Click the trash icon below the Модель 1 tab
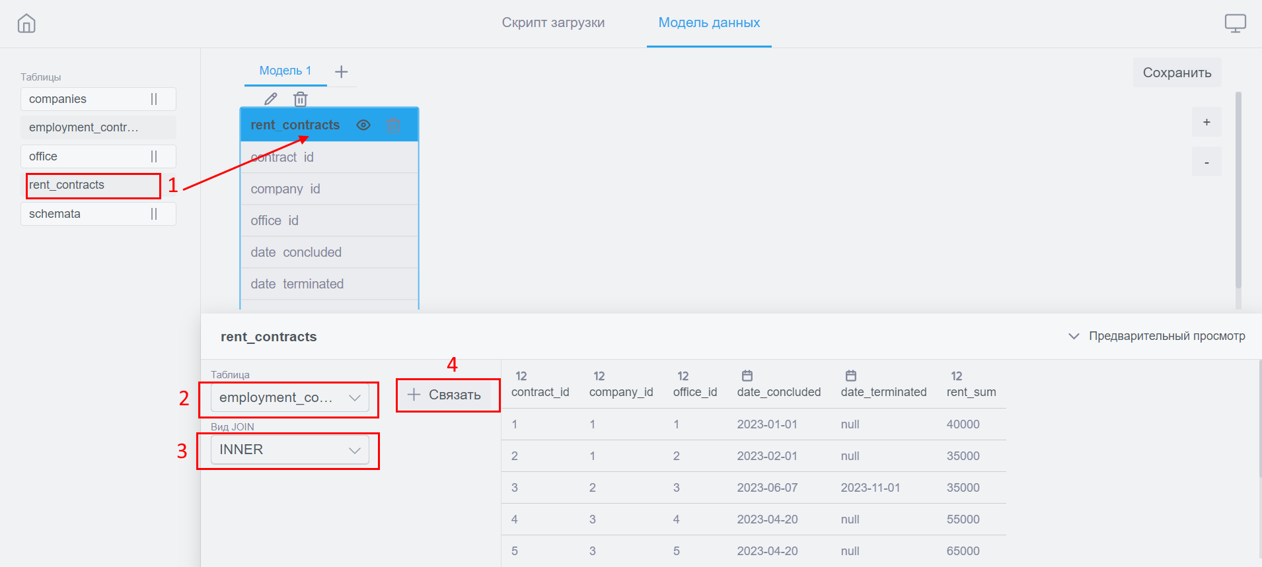Viewport: 1262px width, 567px height. pyautogui.click(x=301, y=99)
